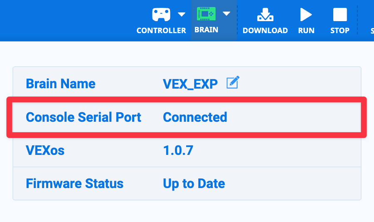Image resolution: width=374 pixels, height=222 pixels.
Task: Click the BRAIN toolbar label
Action: [206, 30]
